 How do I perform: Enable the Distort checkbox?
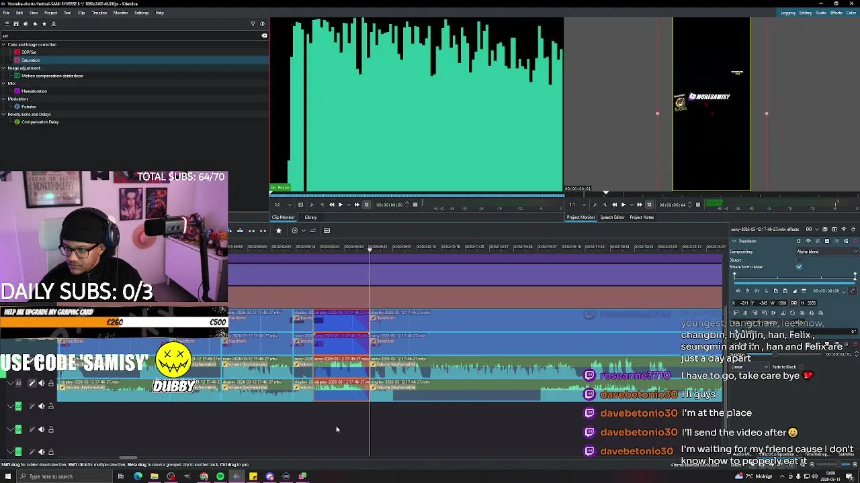click(799, 260)
